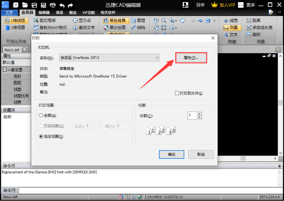Switch to the 编辑器 tab

point(44,13)
